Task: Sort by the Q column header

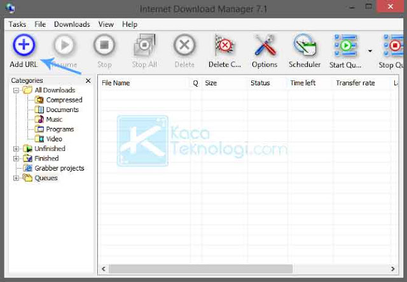Action: point(196,83)
